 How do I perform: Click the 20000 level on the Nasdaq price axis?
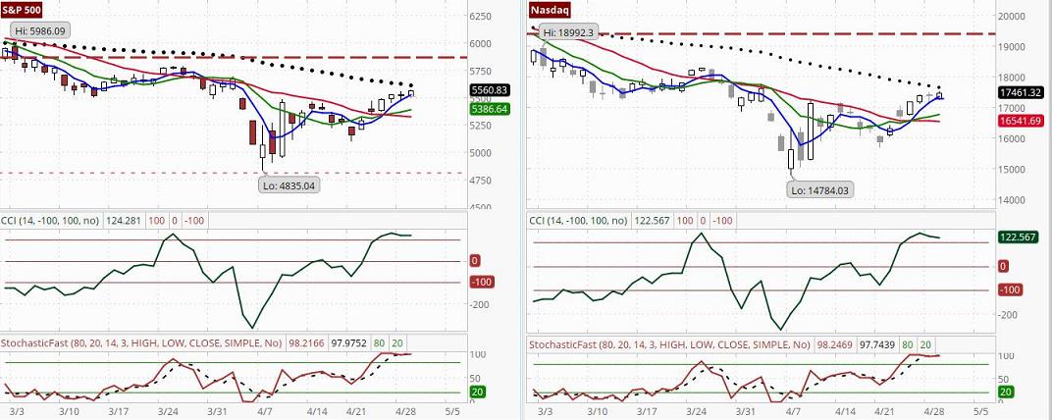(1012, 16)
